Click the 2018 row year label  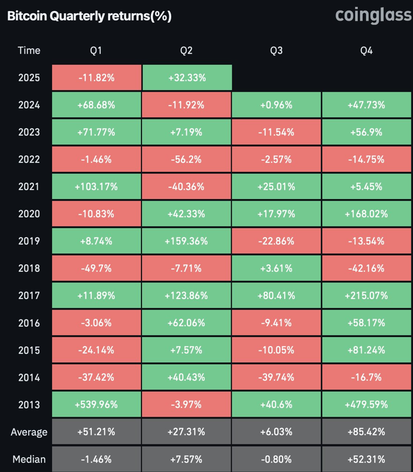click(29, 269)
